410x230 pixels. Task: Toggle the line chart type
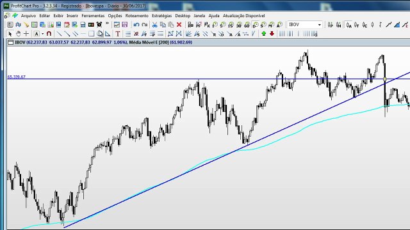pyautogui.click(x=389, y=25)
